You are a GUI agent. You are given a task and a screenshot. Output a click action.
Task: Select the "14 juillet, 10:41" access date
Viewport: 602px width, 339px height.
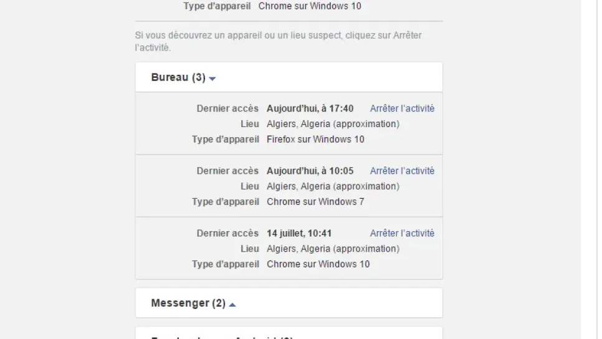(299, 233)
